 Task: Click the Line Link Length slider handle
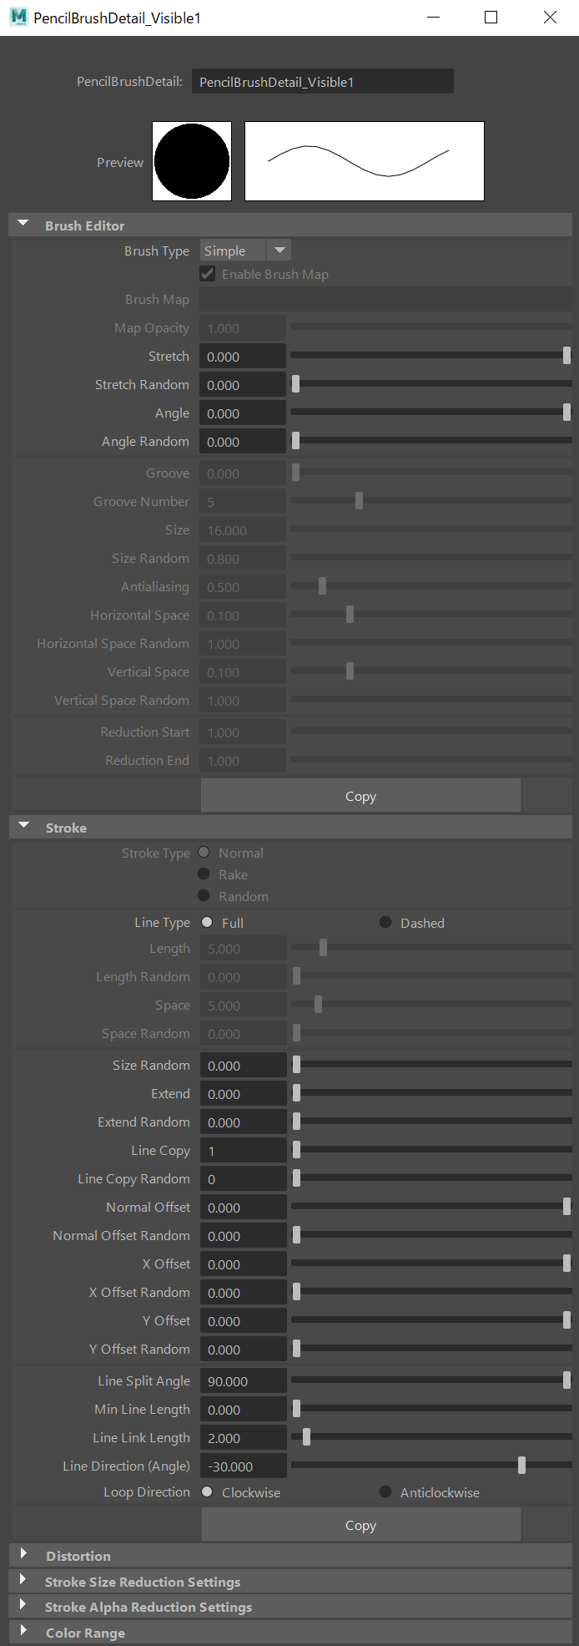point(307,1437)
